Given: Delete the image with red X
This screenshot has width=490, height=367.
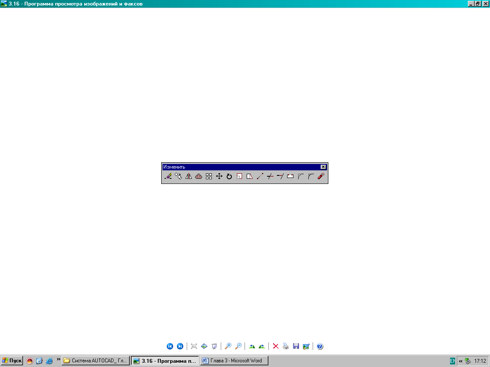Looking at the screenshot, I should pos(276,346).
